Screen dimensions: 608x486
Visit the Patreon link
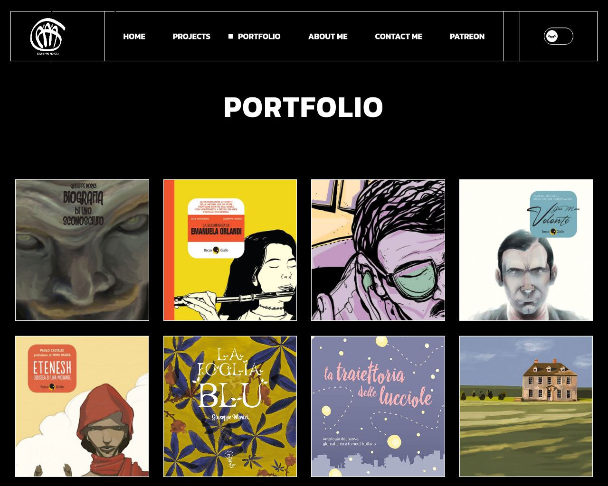(467, 37)
